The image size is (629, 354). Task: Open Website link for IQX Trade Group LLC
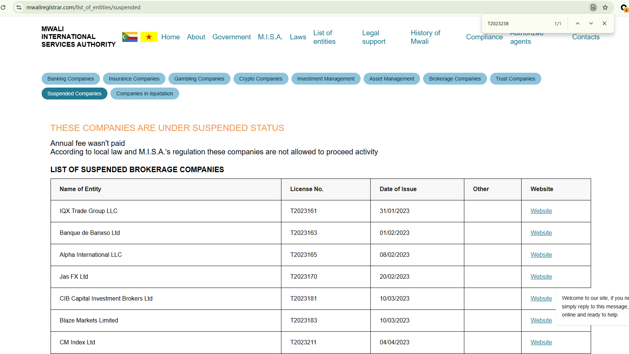pyautogui.click(x=541, y=211)
